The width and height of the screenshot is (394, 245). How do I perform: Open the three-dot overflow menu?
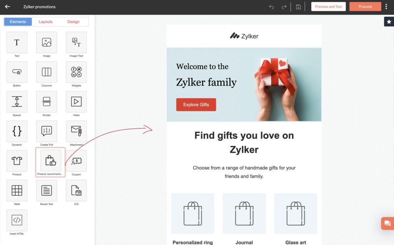[386, 7]
